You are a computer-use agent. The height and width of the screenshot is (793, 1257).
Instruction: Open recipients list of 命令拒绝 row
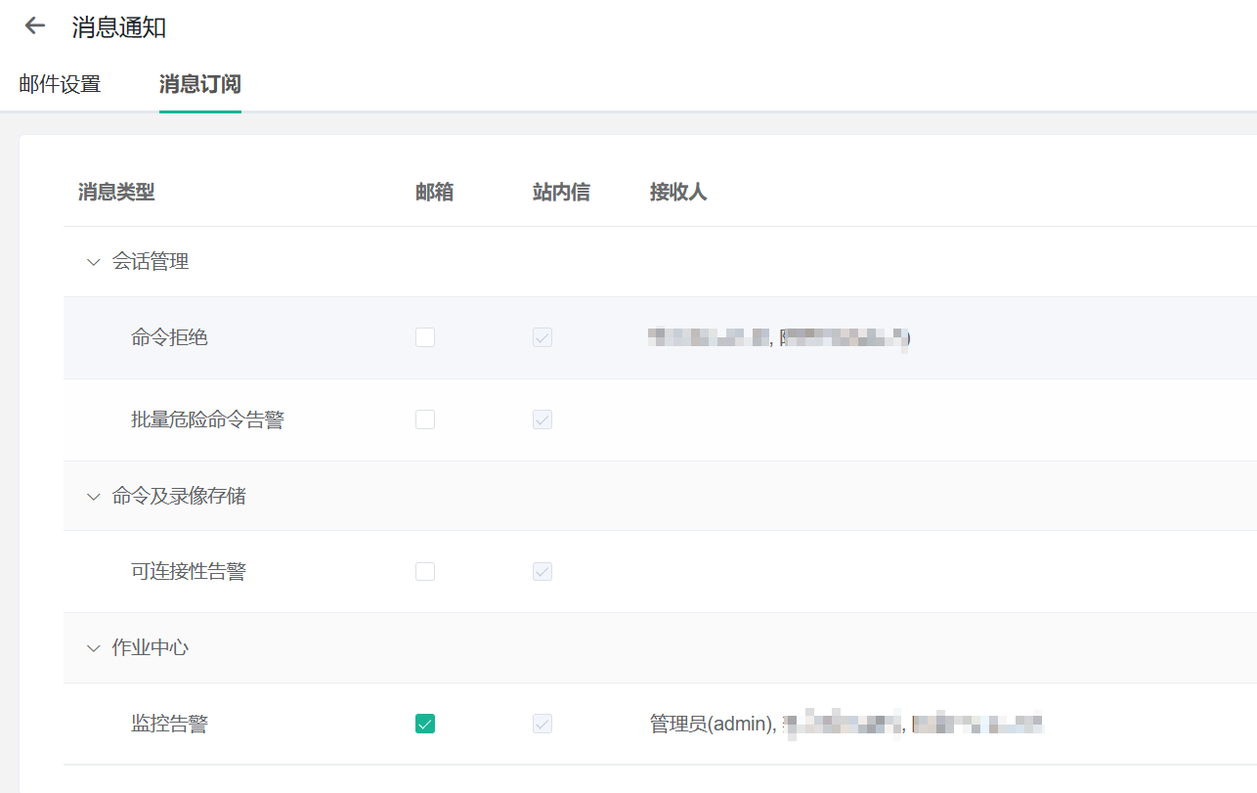(x=779, y=338)
